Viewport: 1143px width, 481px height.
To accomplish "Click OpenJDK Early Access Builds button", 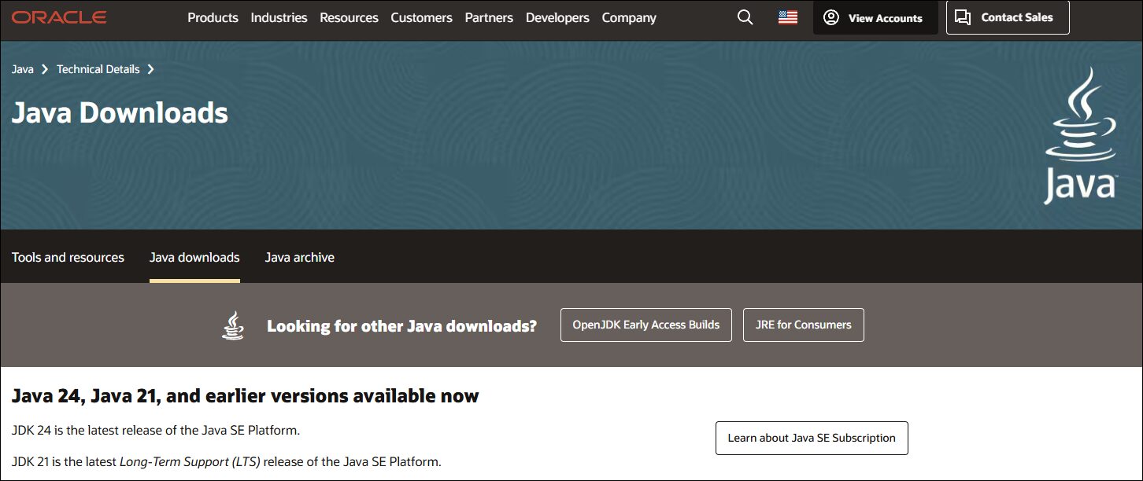I will point(645,325).
